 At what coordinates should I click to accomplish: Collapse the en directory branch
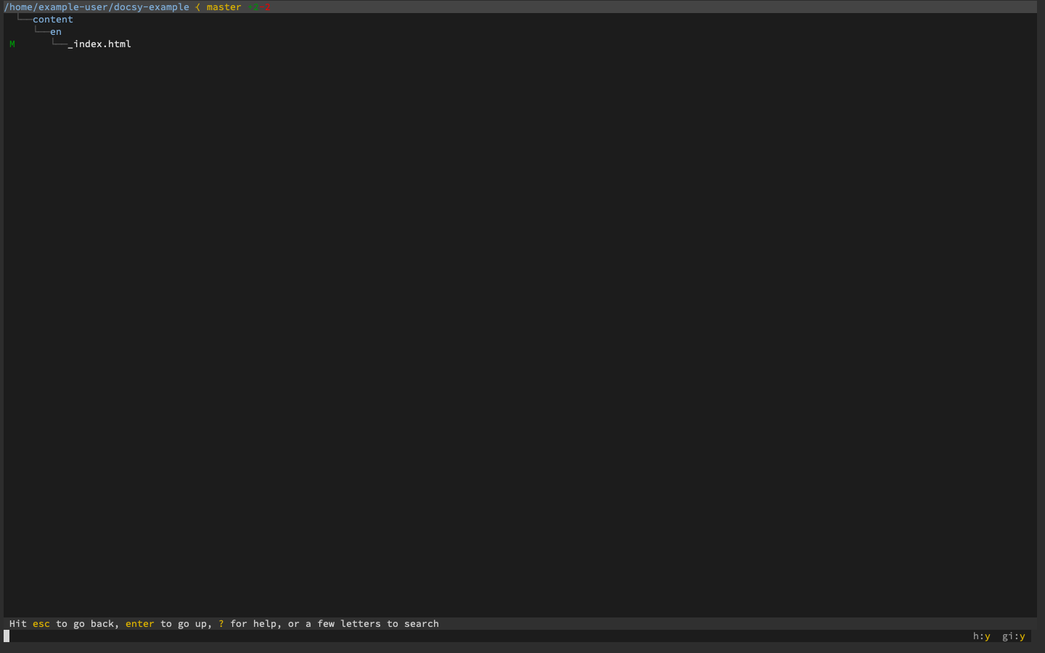coord(56,31)
